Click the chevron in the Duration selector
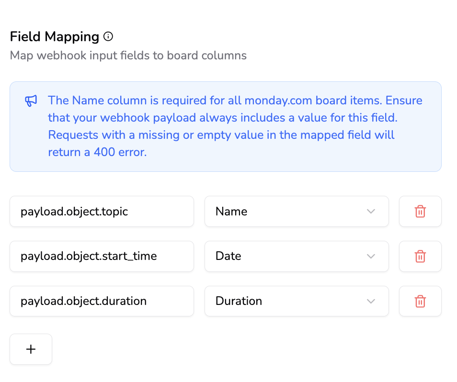 371,301
